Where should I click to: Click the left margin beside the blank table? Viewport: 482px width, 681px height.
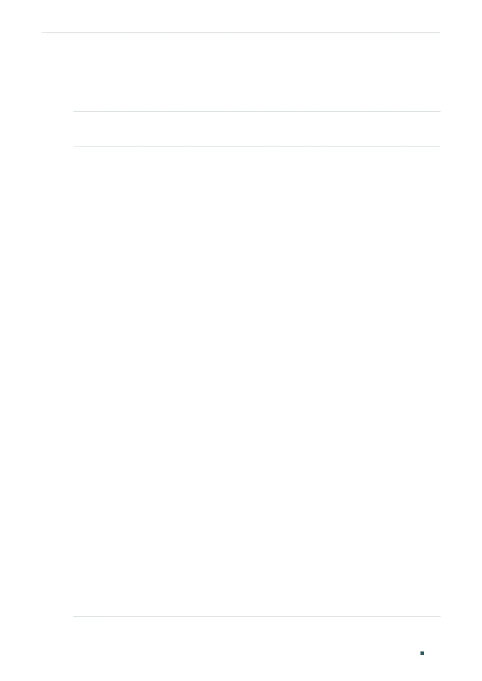[57, 381]
